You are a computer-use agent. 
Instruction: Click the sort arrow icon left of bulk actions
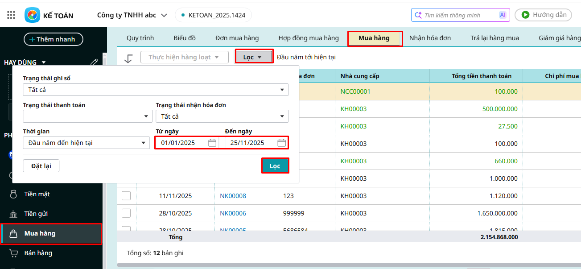128,58
